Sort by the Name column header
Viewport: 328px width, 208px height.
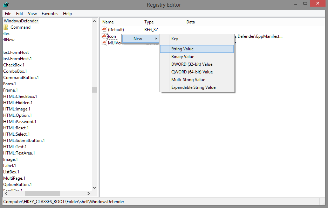click(121, 22)
